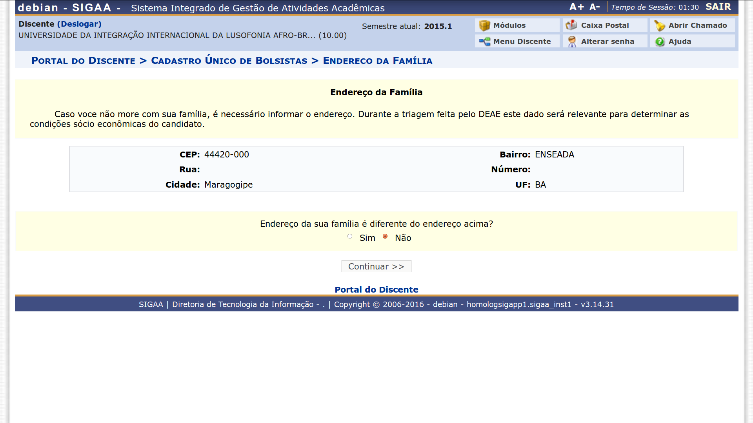Click the Módulos box icon

pos(484,25)
